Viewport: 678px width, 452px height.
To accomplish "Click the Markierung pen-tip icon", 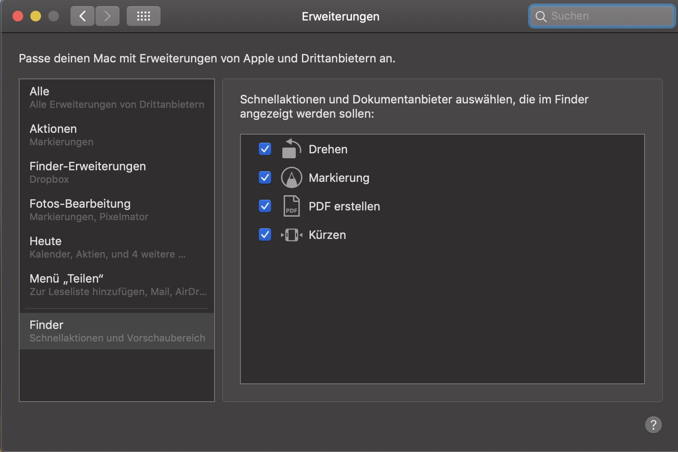I will pyautogui.click(x=292, y=177).
